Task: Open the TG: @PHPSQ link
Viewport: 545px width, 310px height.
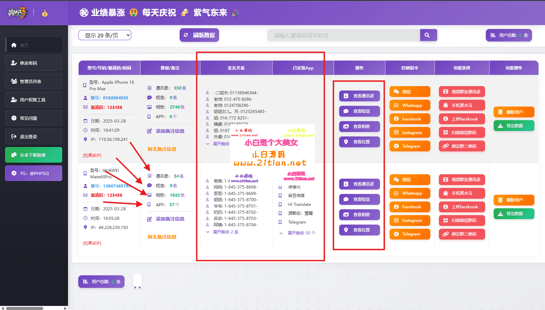Action: pos(33,173)
